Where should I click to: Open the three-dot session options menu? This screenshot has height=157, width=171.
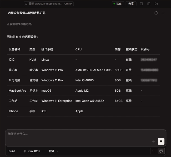164,13
